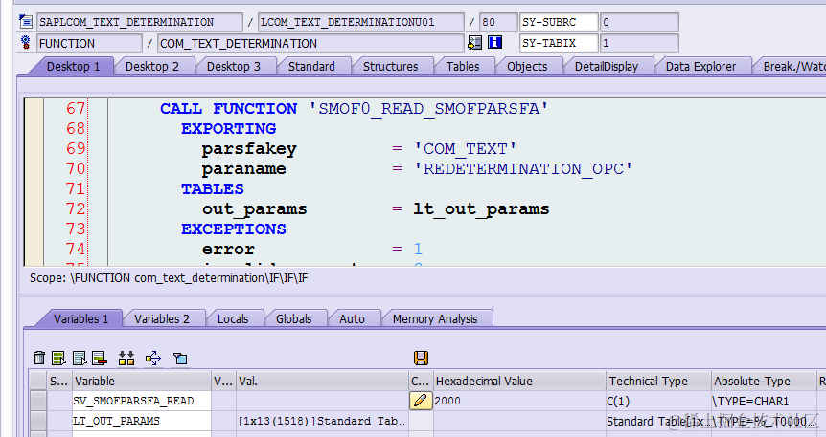Open the Standard tab
Image resolution: width=826 pixels, height=437 pixels.
pyautogui.click(x=311, y=66)
